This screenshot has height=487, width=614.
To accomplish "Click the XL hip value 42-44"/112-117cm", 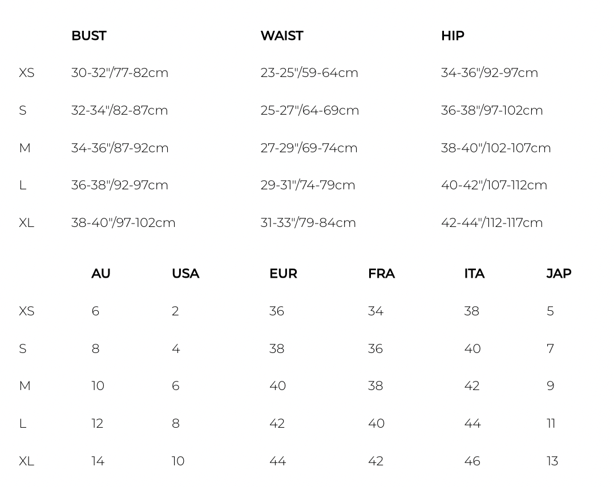I will pos(492,223).
